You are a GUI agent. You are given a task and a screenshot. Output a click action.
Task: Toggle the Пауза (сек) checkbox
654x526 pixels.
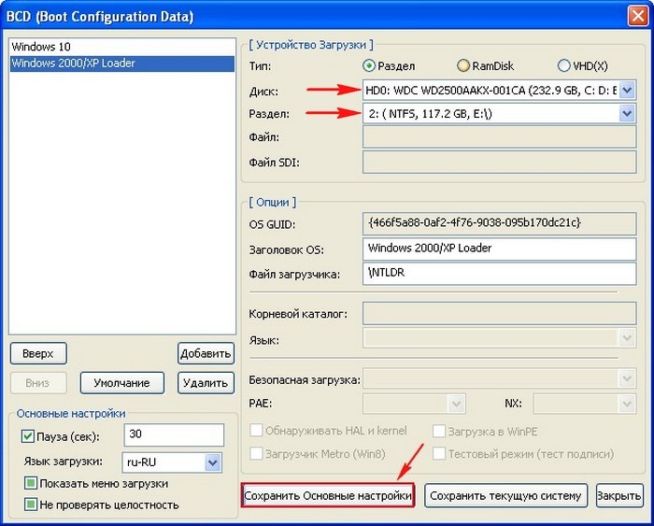click(27, 436)
